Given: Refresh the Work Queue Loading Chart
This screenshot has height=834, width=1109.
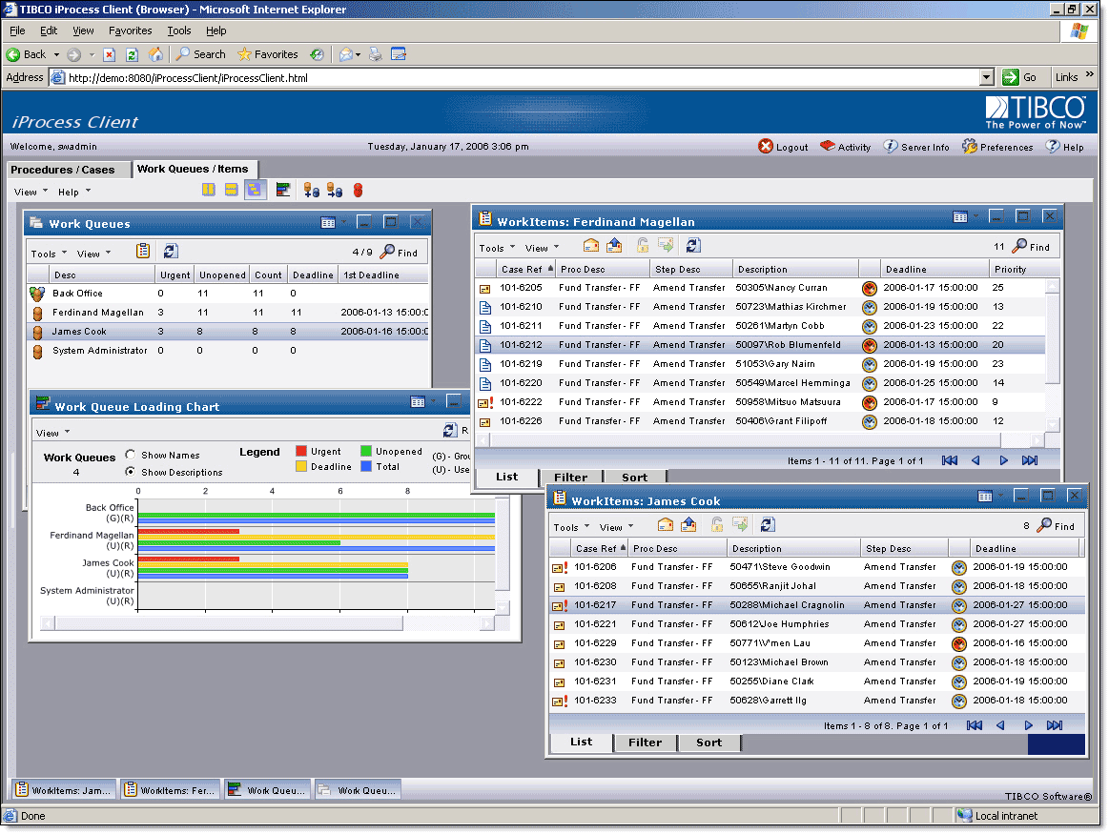Looking at the screenshot, I should pyautogui.click(x=450, y=430).
